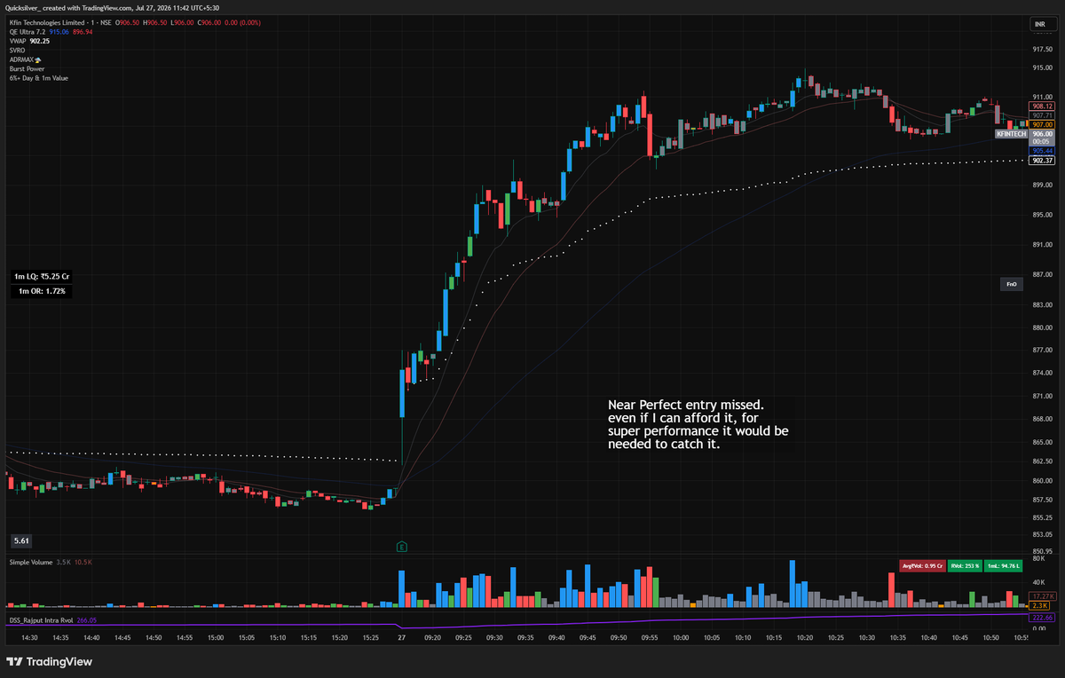
Task: Click the 17.27K volume axis label
Action: tap(1042, 595)
